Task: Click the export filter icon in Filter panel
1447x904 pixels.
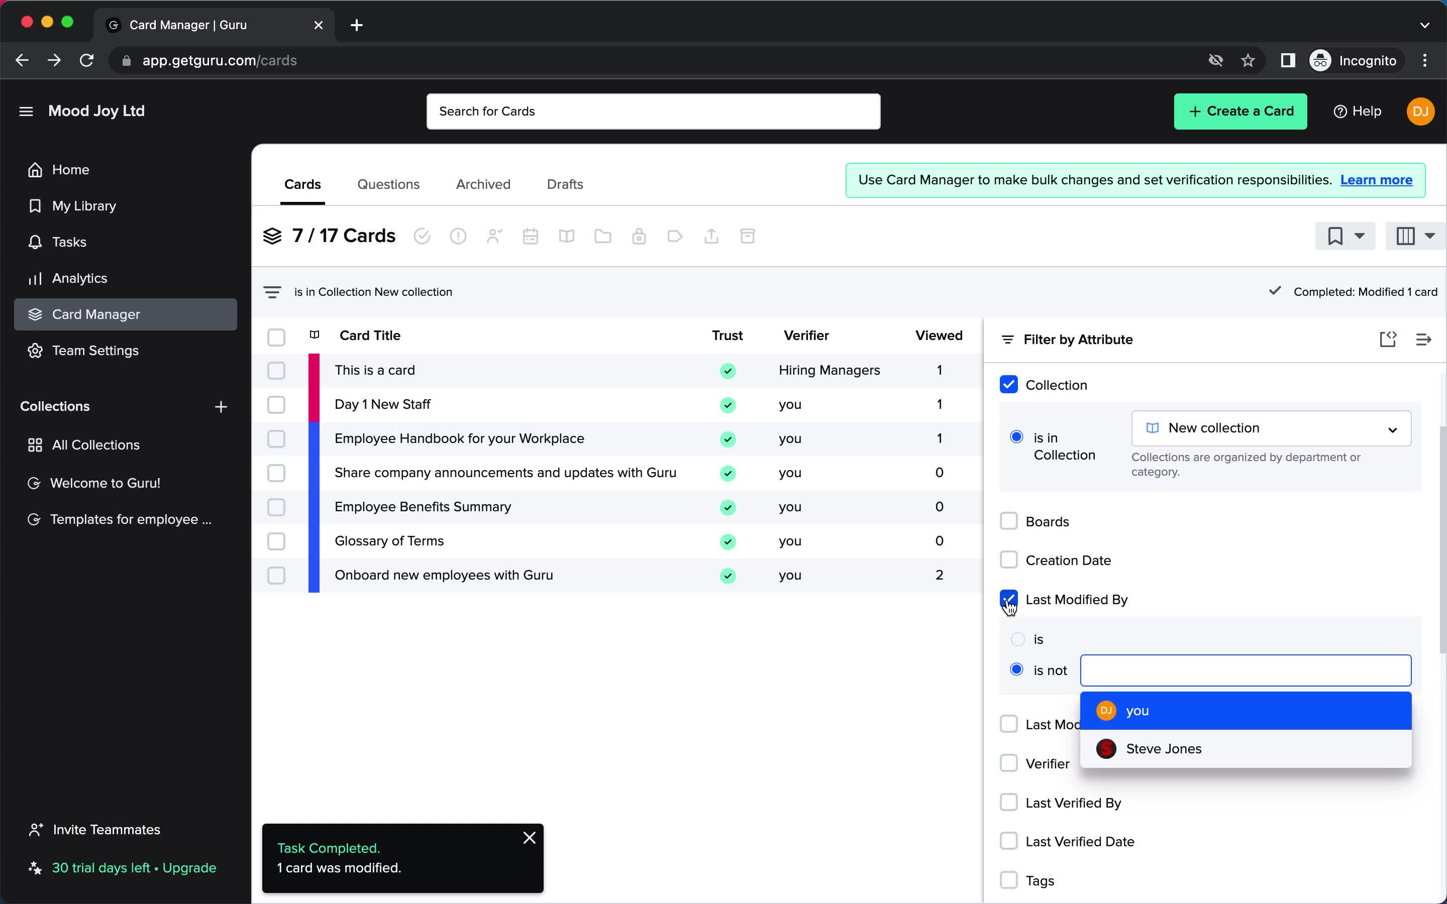Action: (1388, 340)
